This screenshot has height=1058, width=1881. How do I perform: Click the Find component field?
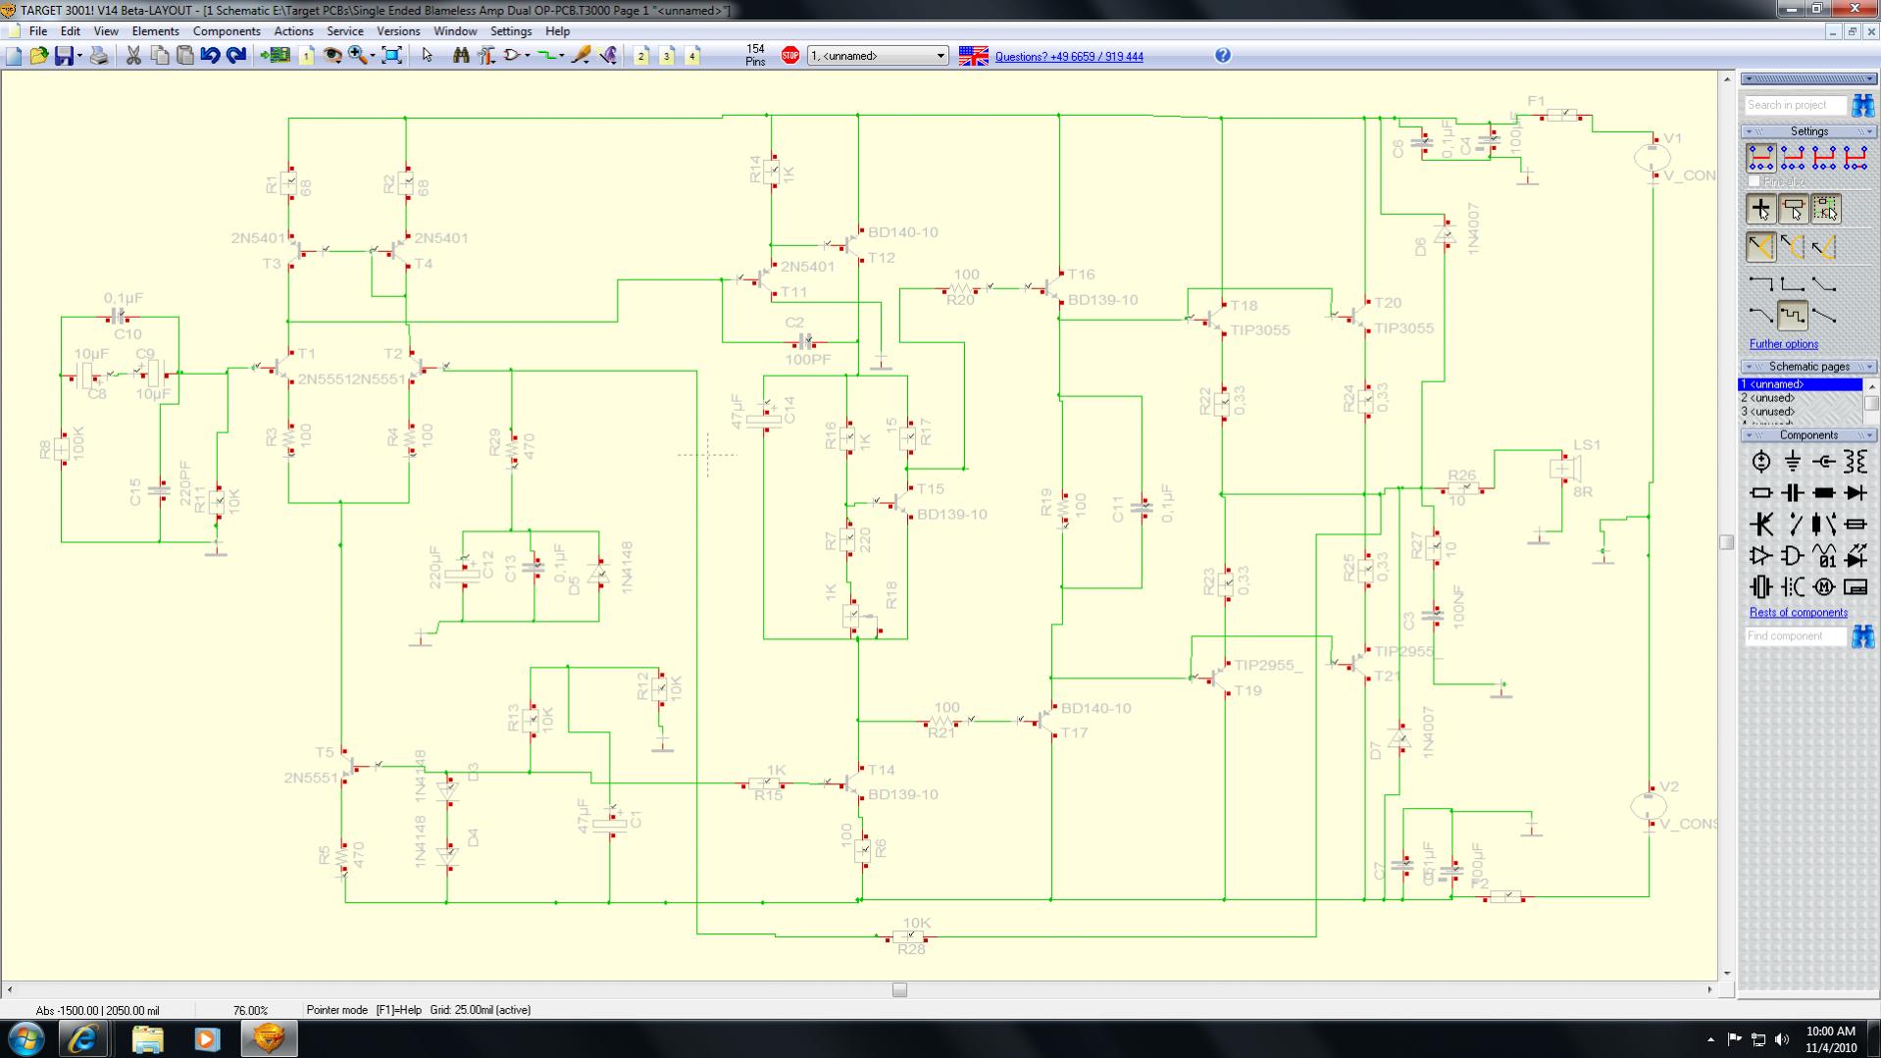[1795, 636]
